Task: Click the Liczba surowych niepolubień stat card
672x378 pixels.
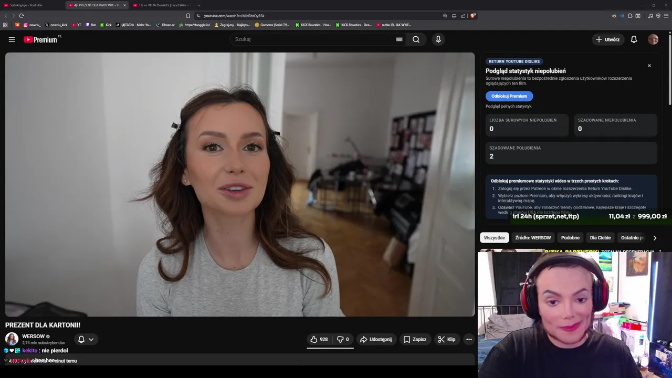Action: pyautogui.click(x=527, y=125)
